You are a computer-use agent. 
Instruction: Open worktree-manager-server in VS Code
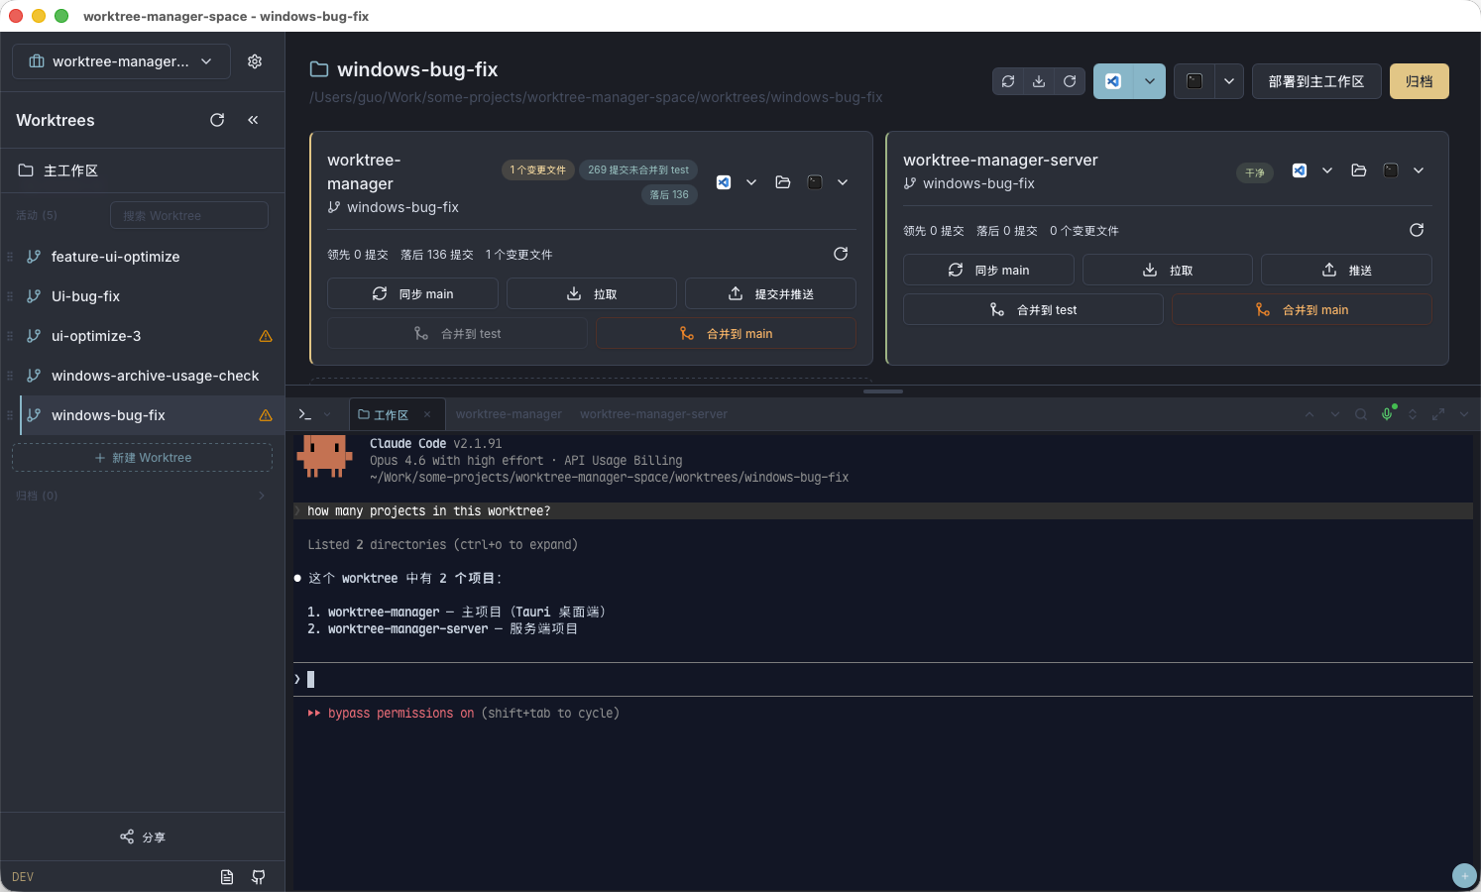(x=1300, y=170)
